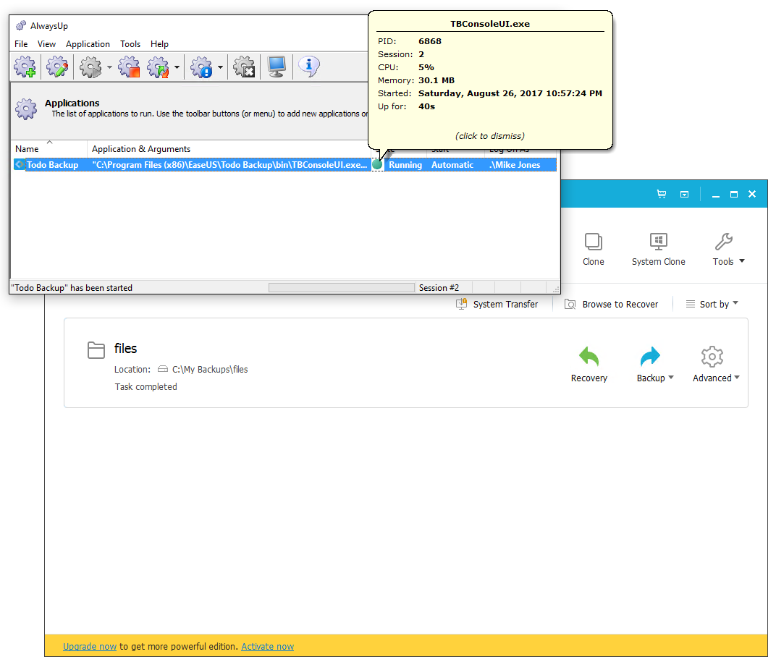Open the Help menu in AlwaysUp
776x662 pixels.
coord(159,44)
